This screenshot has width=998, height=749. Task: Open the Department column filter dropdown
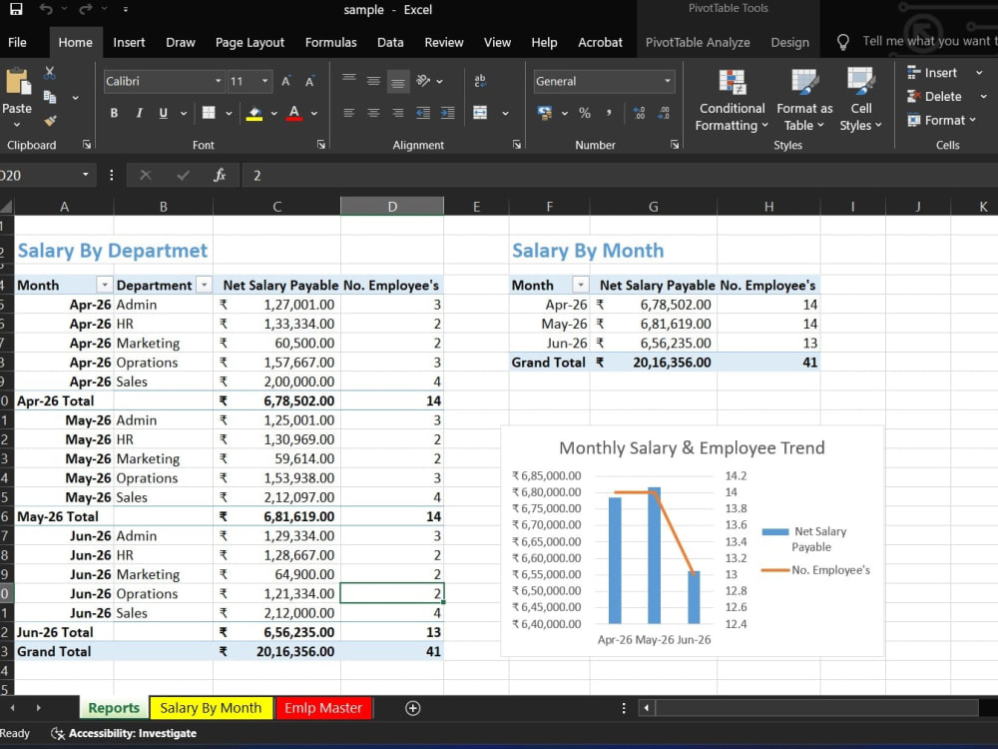coord(205,285)
